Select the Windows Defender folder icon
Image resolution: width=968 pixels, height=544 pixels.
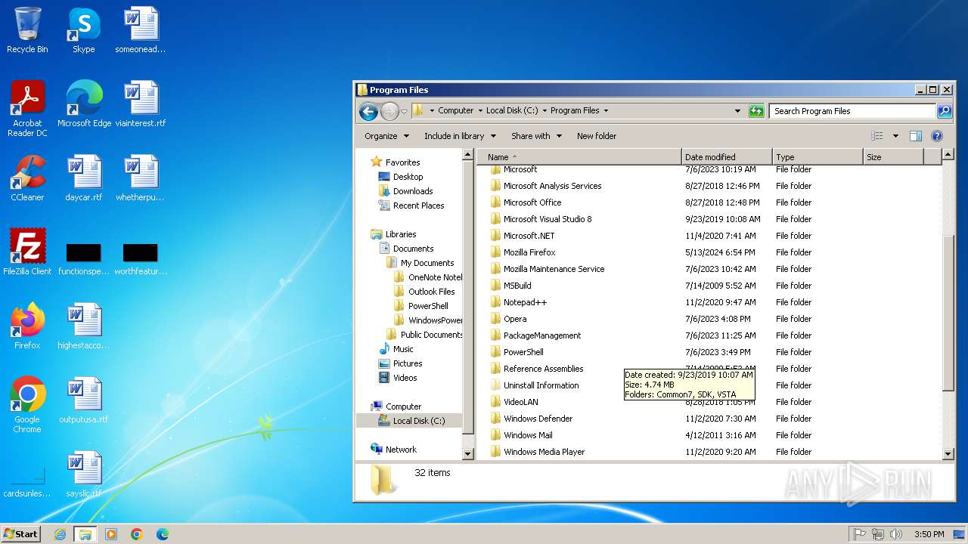point(495,419)
